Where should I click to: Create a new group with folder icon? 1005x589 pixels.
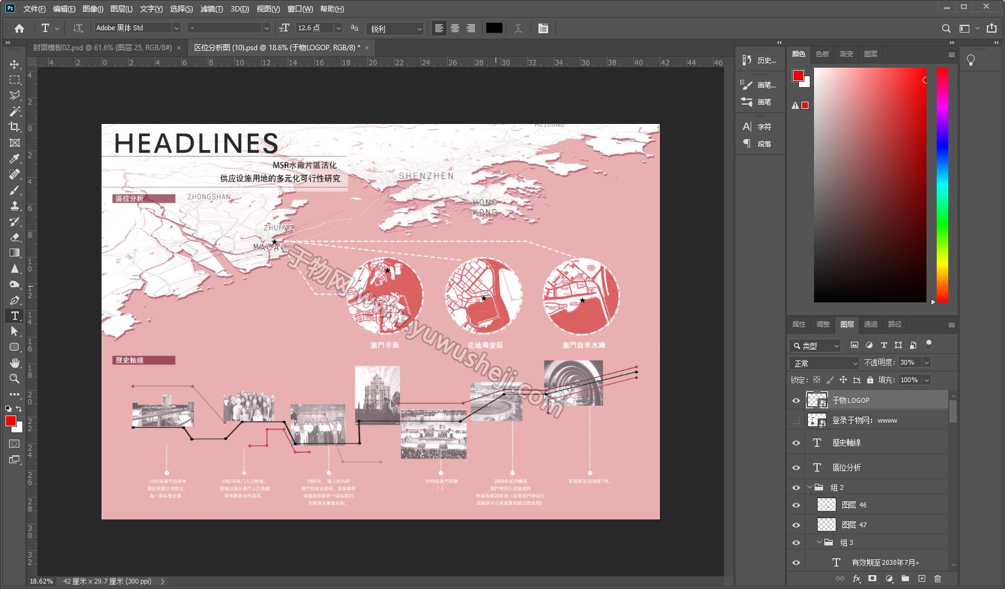905,579
